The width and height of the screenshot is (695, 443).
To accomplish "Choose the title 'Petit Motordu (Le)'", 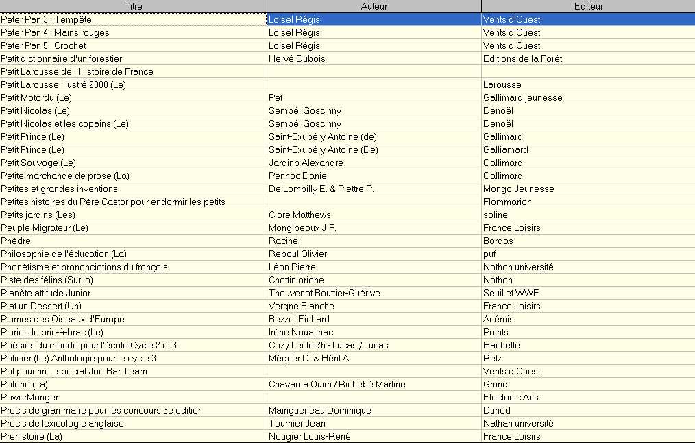I will click(x=36, y=97).
